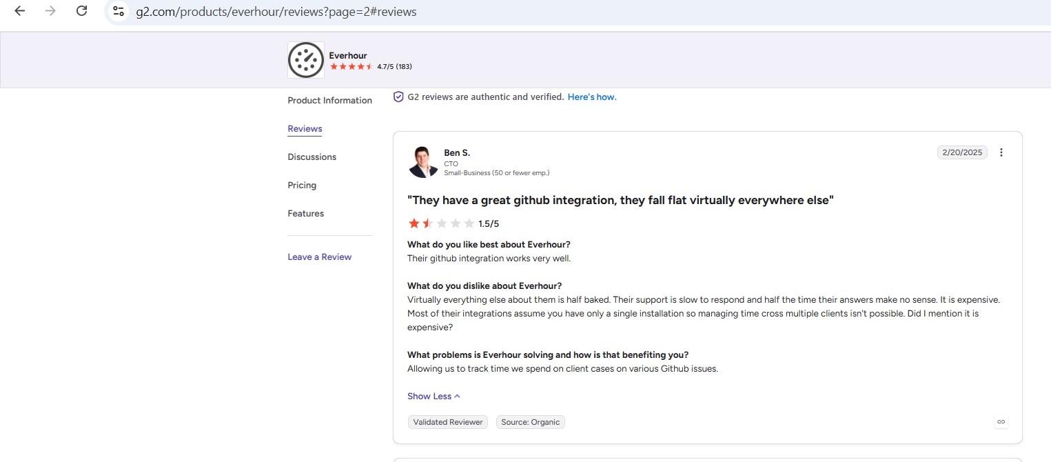The height and width of the screenshot is (462, 1051).
Task: Open Features in the sidebar
Action: coord(305,214)
